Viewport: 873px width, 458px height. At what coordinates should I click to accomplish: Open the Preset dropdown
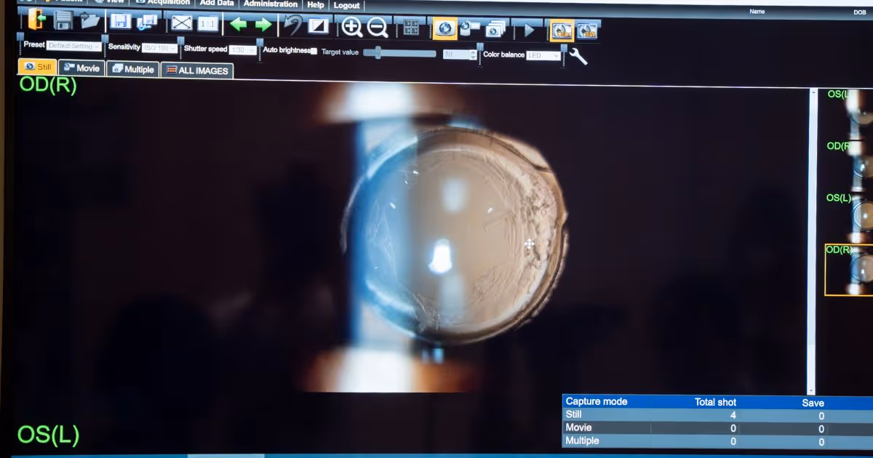(x=74, y=47)
